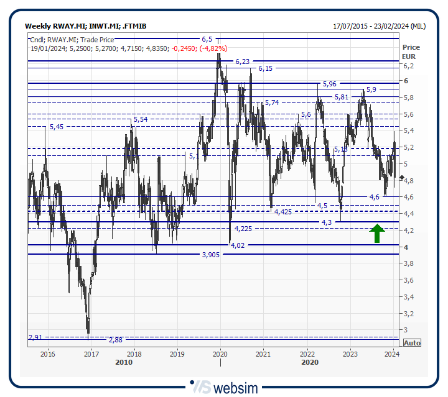The image size is (448, 397).
Task: Click the 6,5 resistance level label
Action: pyautogui.click(x=207, y=39)
